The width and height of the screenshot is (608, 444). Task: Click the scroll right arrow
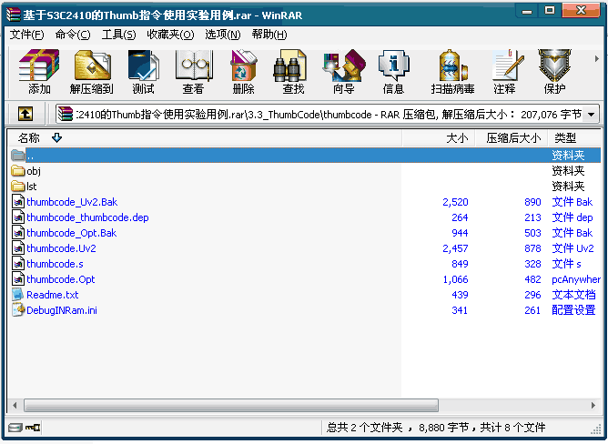point(593,405)
